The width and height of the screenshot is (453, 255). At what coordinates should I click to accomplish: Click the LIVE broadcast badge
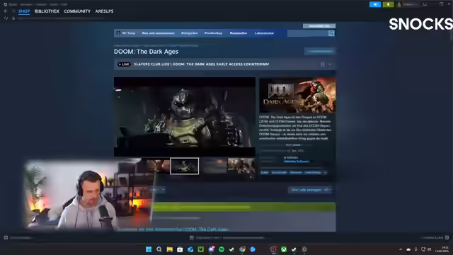[124, 64]
